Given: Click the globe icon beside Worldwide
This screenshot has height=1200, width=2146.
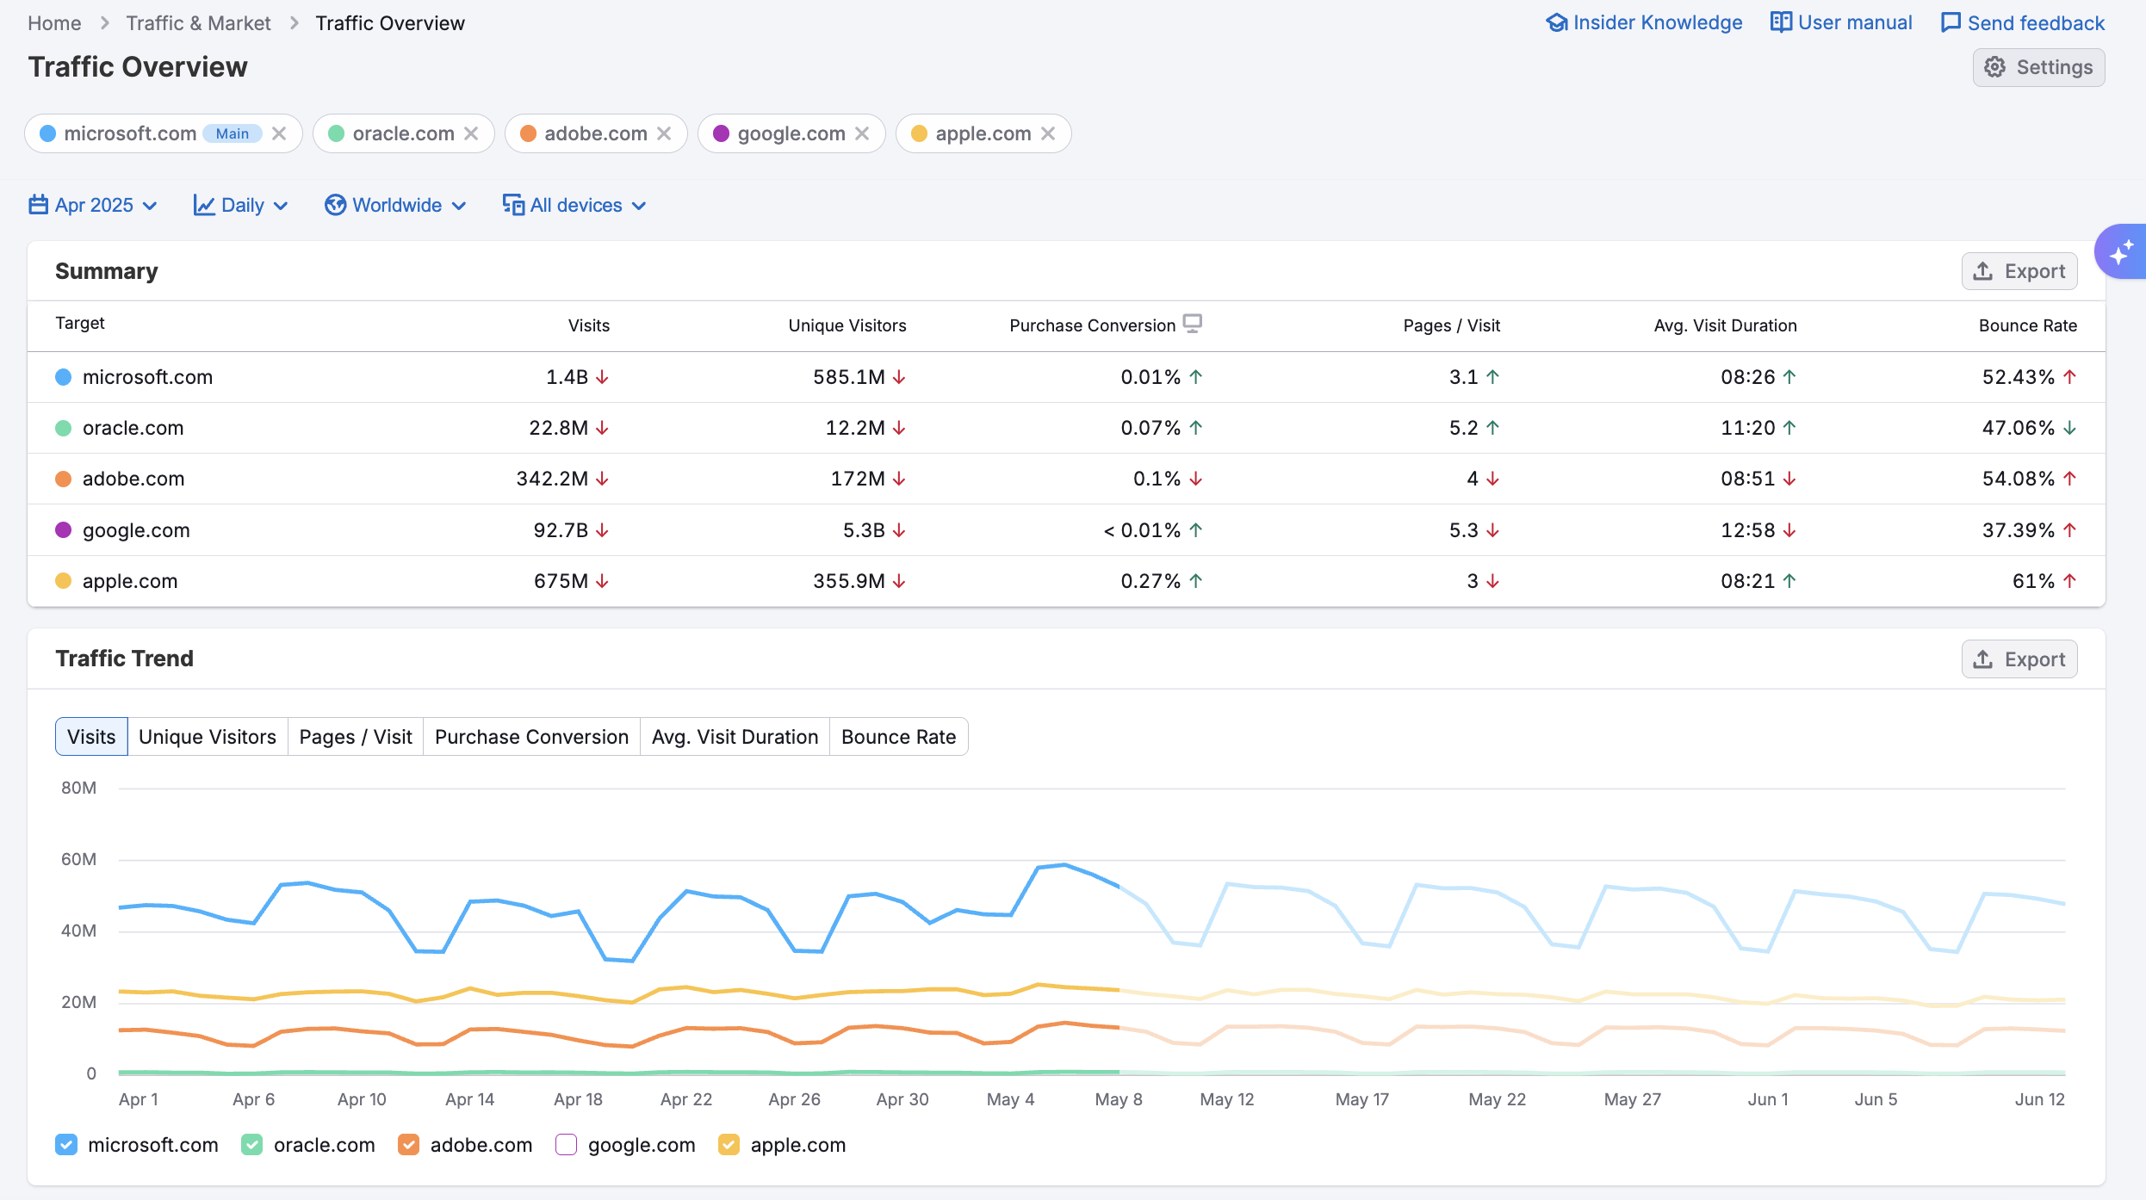Looking at the screenshot, I should point(335,205).
